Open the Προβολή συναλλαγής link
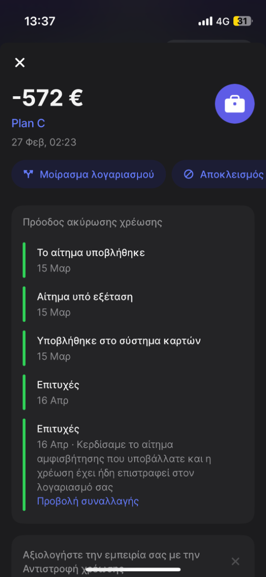Screen dimensions: 266x577 88,501
